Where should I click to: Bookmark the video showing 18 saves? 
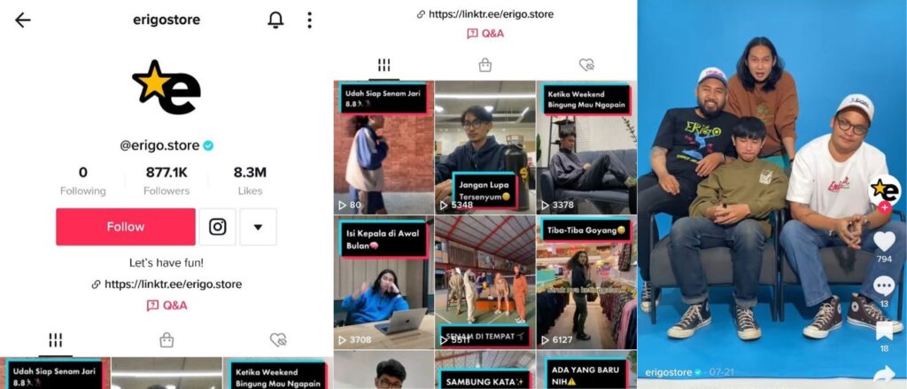884,331
